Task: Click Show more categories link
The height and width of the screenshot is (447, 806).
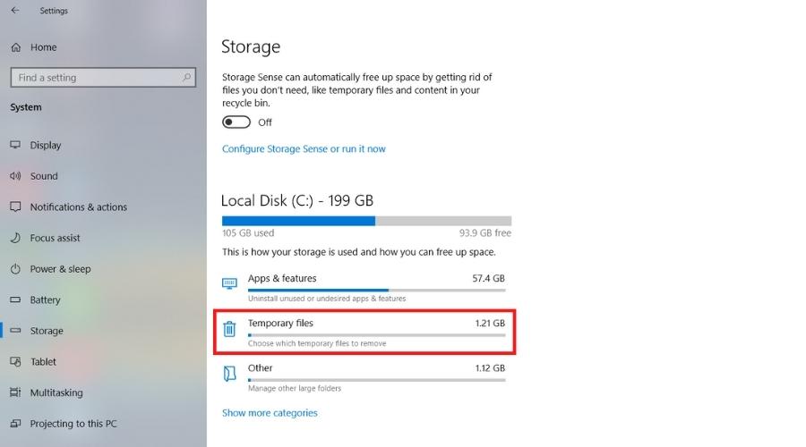Action: click(x=270, y=413)
